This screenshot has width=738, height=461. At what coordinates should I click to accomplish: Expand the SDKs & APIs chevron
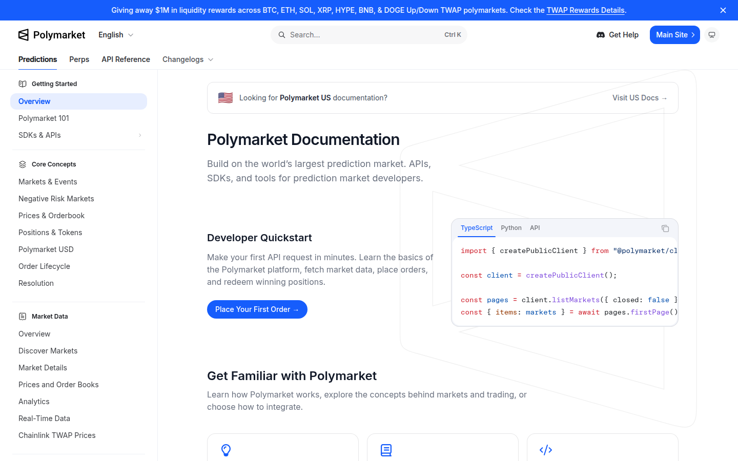[140, 135]
